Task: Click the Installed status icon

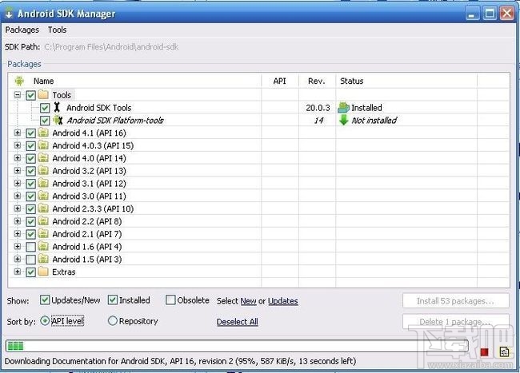Action: click(343, 108)
